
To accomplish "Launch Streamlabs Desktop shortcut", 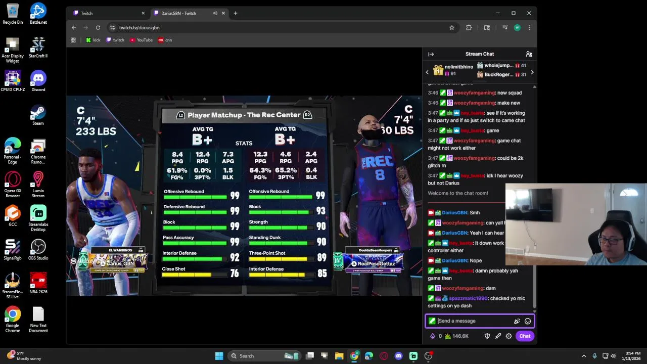I will (x=38, y=219).
